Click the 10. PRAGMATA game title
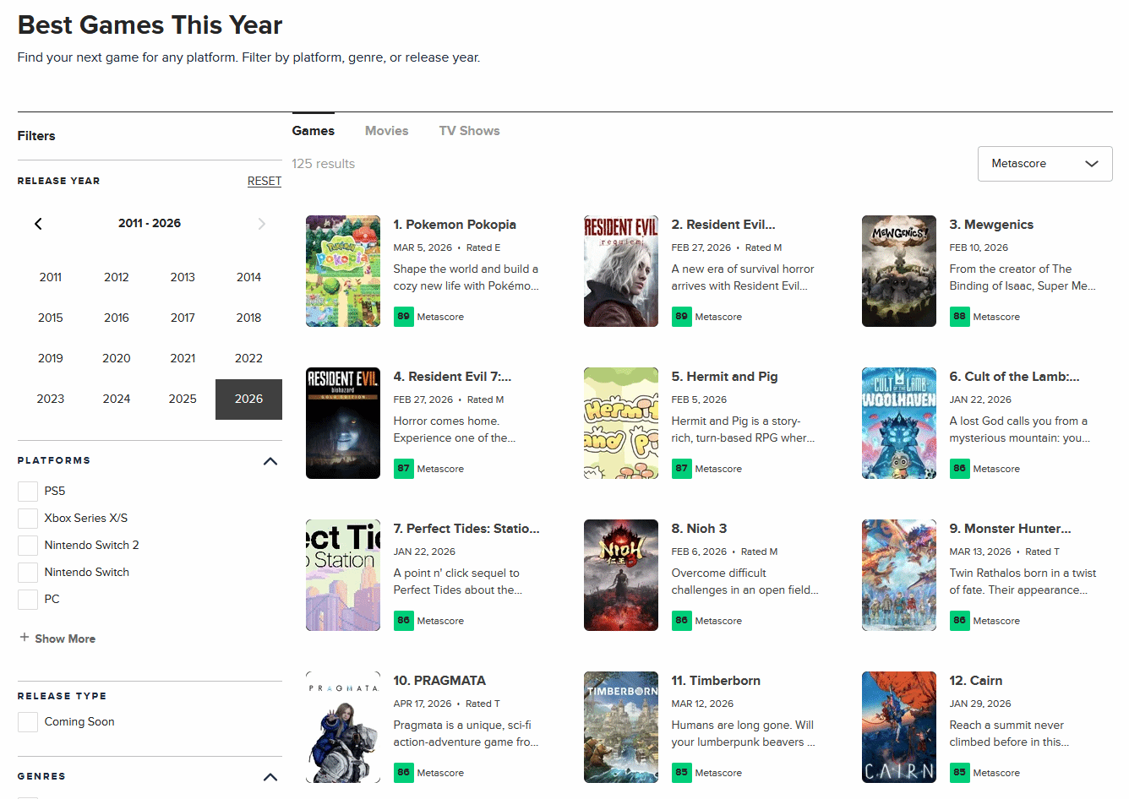Image resolution: width=1129 pixels, height=799 pixels. (439, 681)
